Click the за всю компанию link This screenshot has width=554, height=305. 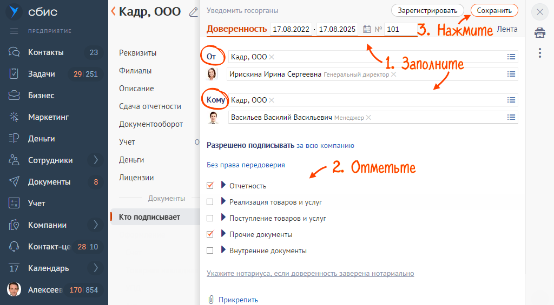(325, 146)
